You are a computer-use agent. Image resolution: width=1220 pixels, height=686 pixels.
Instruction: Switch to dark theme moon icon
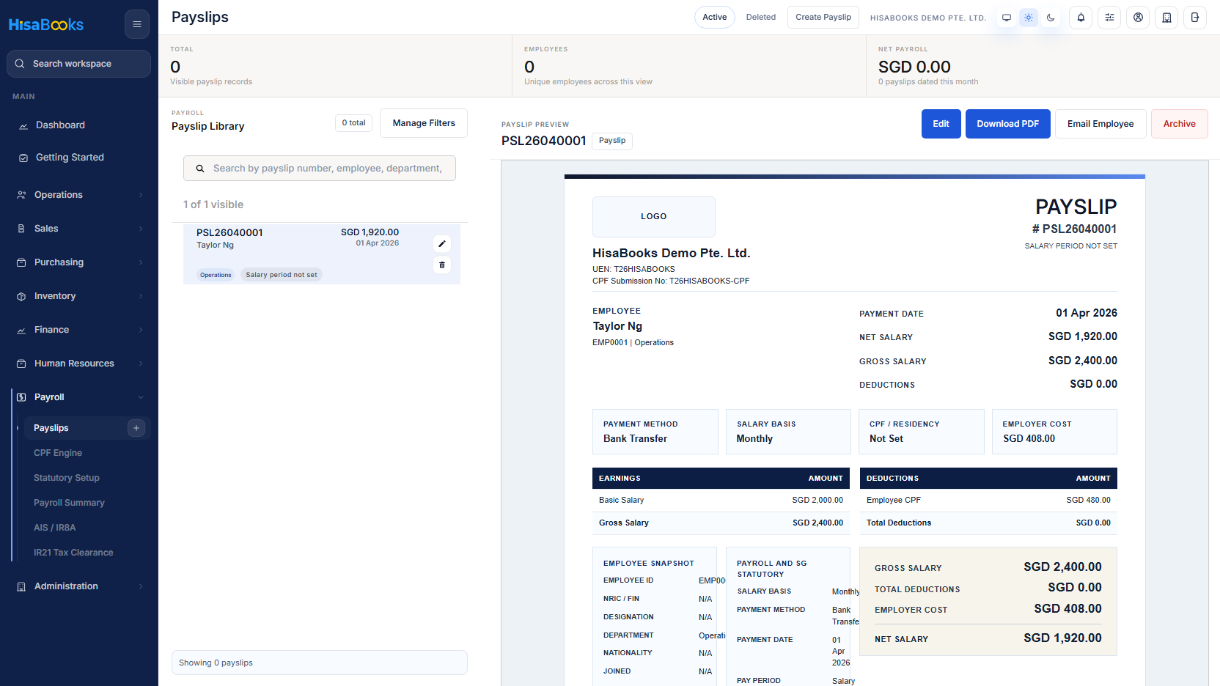coord(1051,18)
